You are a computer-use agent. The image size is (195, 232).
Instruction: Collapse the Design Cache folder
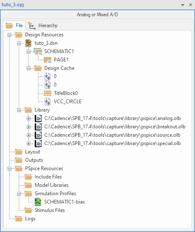(x=28, y=68)
